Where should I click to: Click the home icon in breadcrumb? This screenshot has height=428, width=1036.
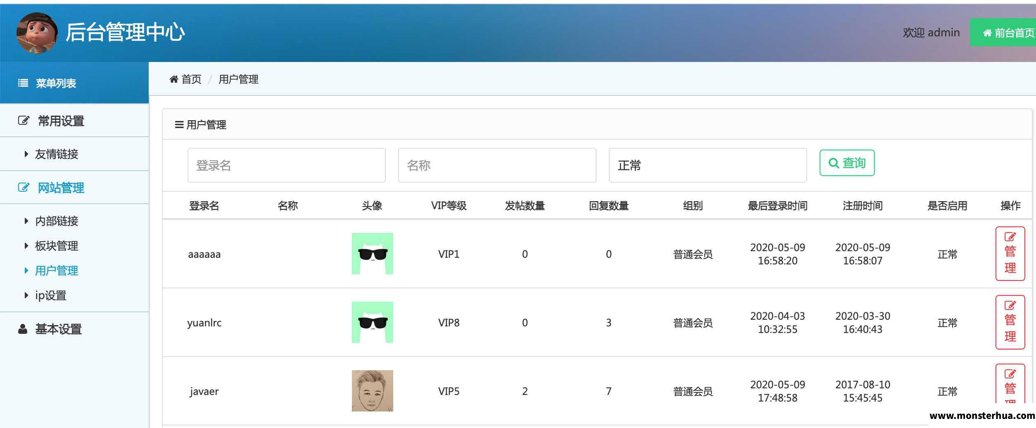tap(174, 79)
